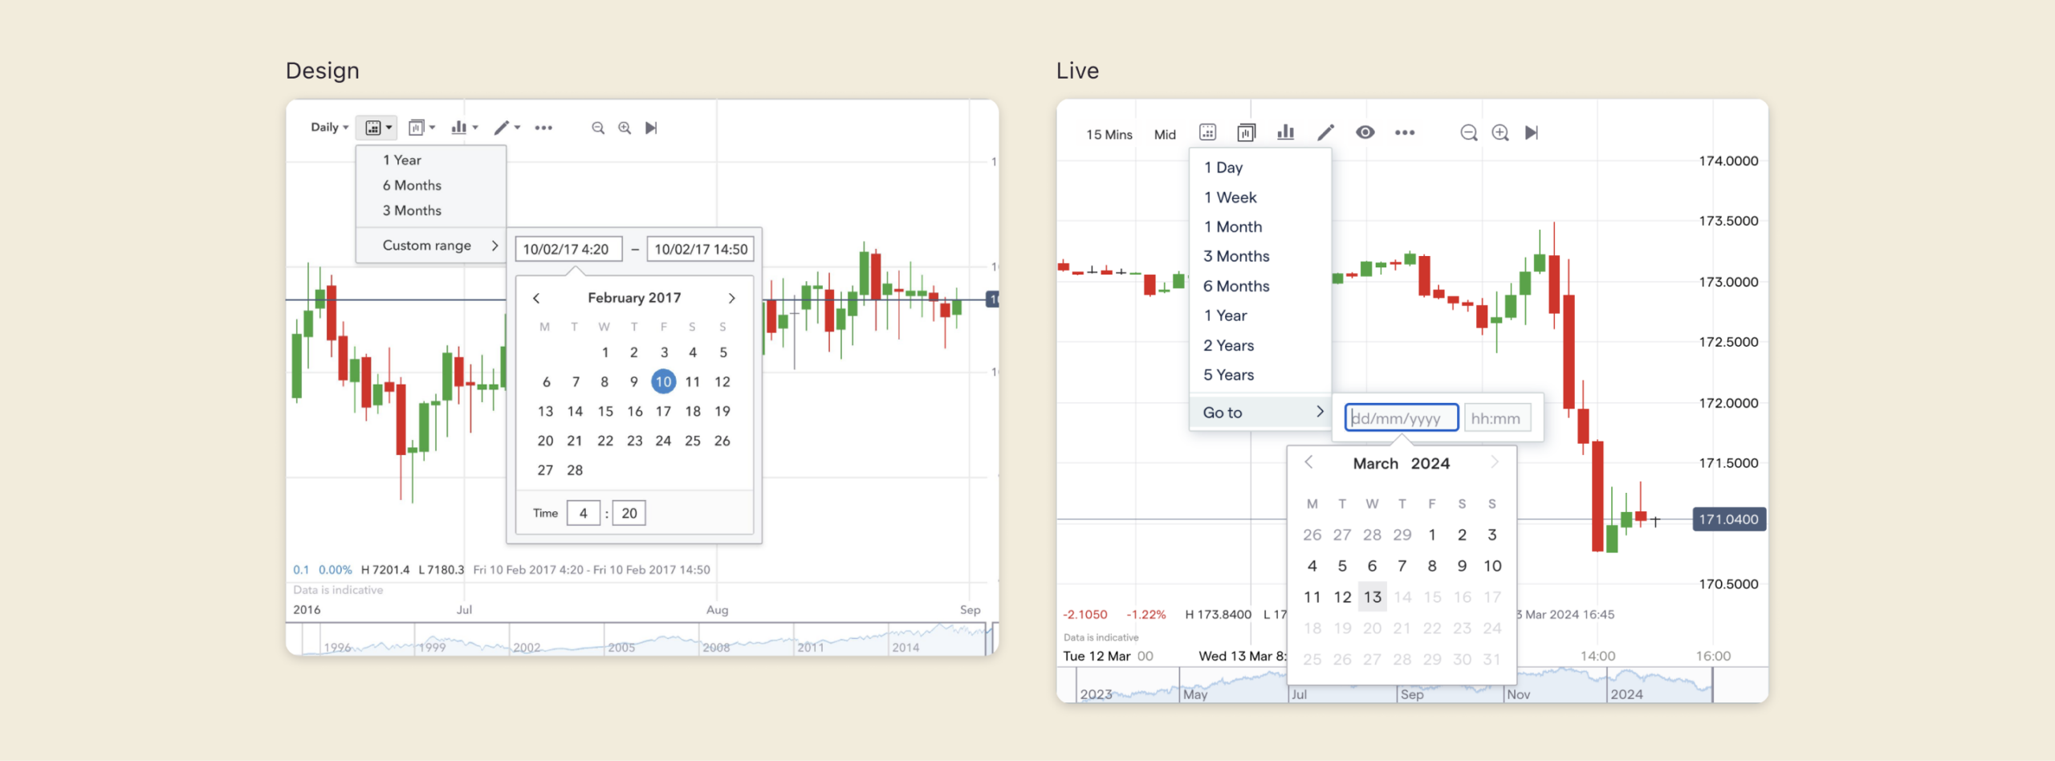Screen dimensions: 2055x761
Task: Open the indicators bar-chart icon in Live
Action: point(1285,132)
